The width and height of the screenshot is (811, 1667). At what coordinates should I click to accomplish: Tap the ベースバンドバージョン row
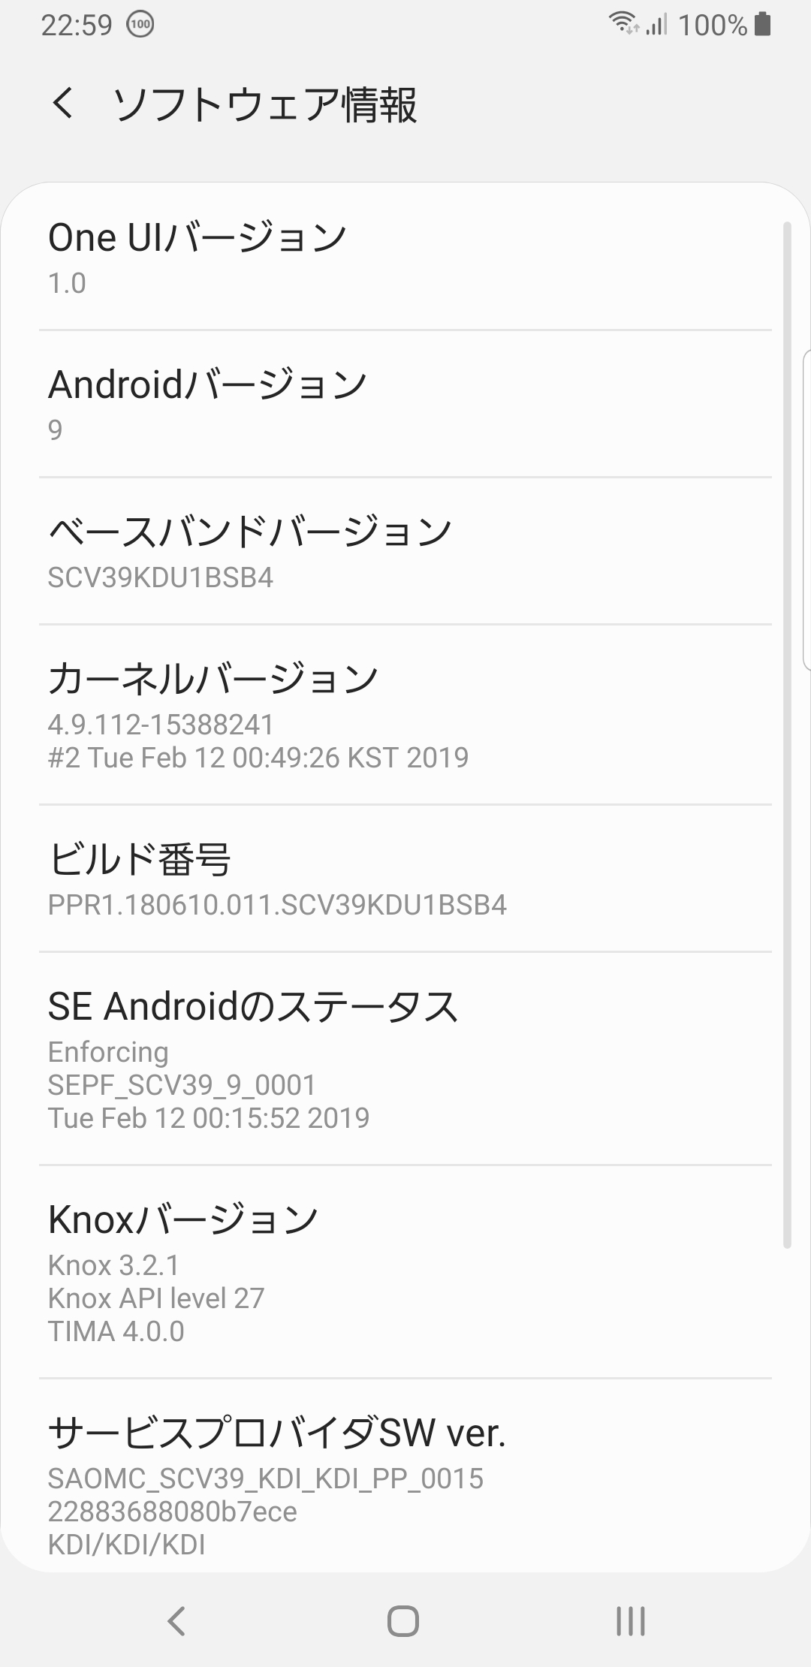(x=405, y=551)
